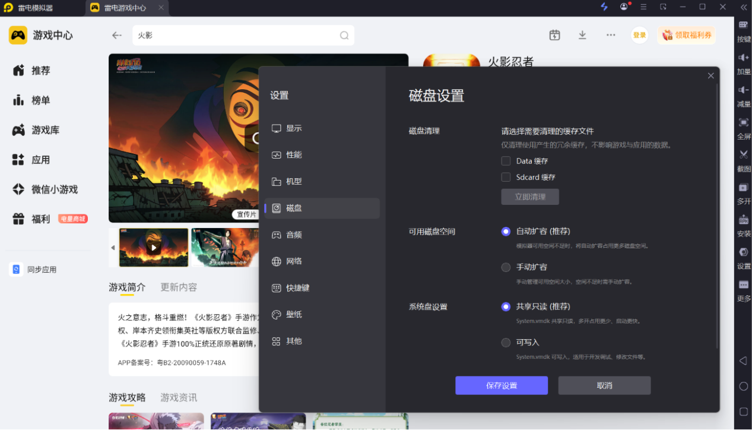Click the window pop-out icon in title bar
The height and width of the screenshot is (430, 752).
tap(663, 7)
